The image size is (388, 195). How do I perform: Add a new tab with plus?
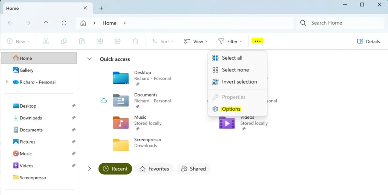pyautogui.click(x=101, y=8)
